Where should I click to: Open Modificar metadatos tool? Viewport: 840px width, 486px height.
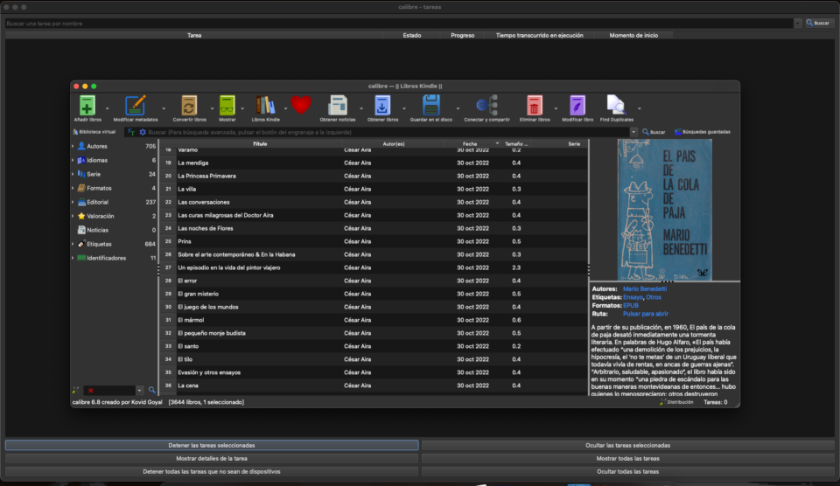click(x=136, y=105)
